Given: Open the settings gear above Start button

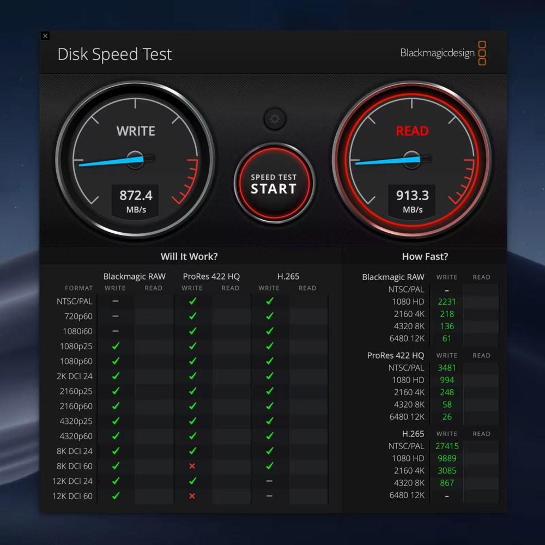Looking at the screenshot, I should (x=275, y=119).
